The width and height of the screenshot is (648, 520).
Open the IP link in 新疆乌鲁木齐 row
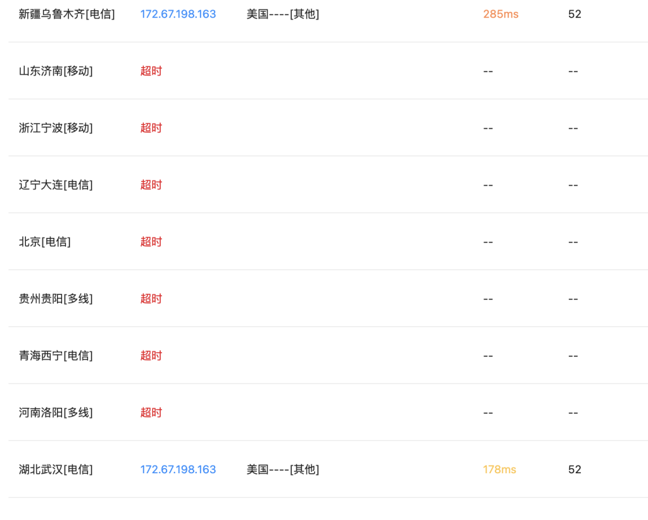(x=178, y=14)
